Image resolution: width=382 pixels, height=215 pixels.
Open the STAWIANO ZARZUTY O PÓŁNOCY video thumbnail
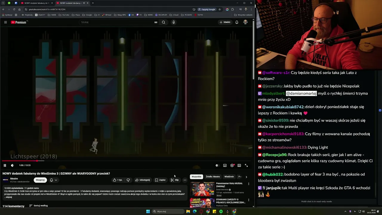tap(202, 203)
